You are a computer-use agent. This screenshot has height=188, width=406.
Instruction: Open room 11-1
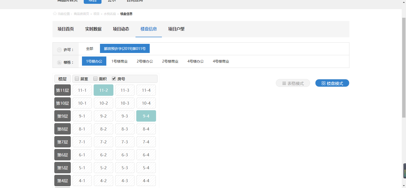(82, 90)
